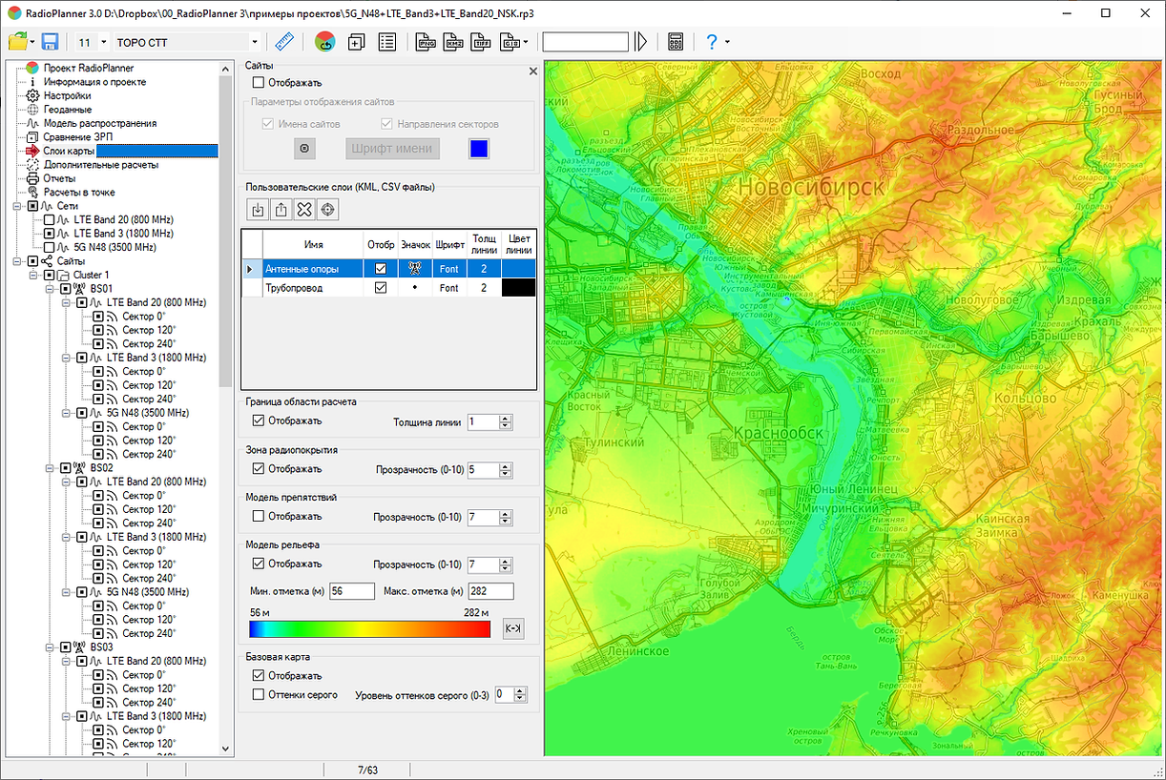Click the PNG export icon
The image size is (1166, 780).
pos(426,42)
